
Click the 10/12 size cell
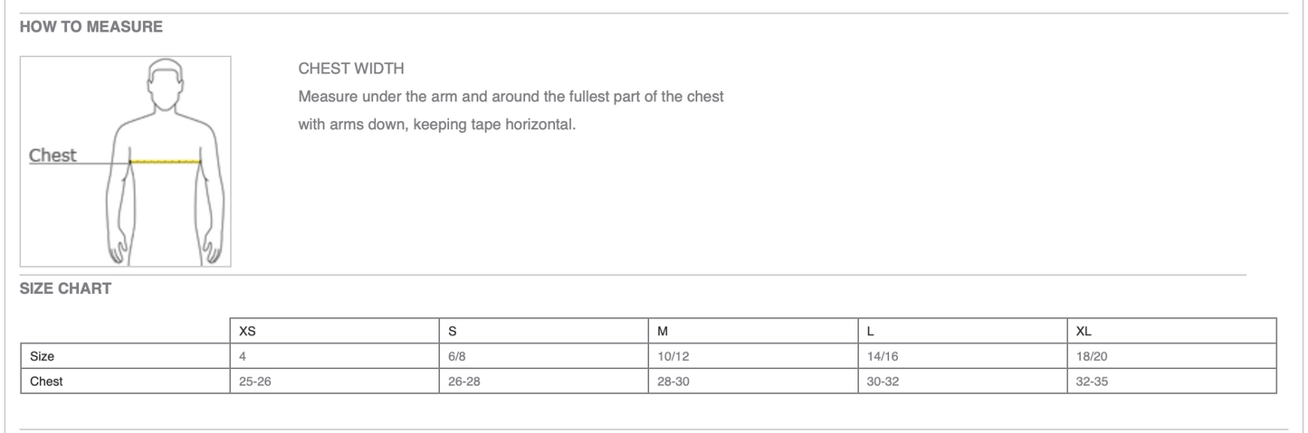click(673, 356)
